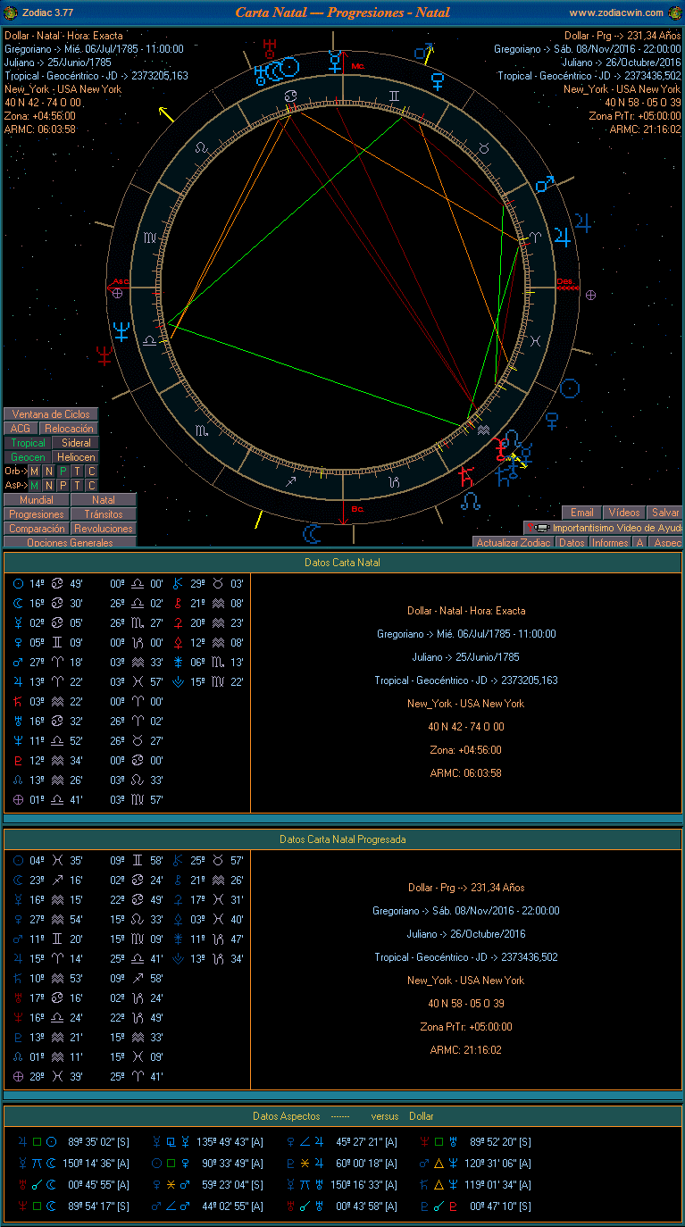Click the Salvar button
The image size is (685, 1227).
[665, 513]
